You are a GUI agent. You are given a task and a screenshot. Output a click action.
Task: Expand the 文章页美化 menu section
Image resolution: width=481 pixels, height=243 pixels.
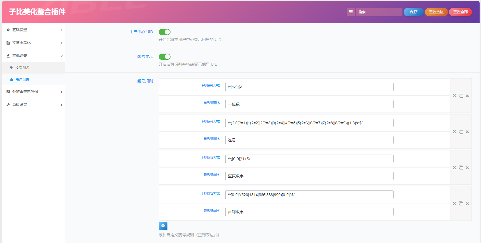pos(34,43)
